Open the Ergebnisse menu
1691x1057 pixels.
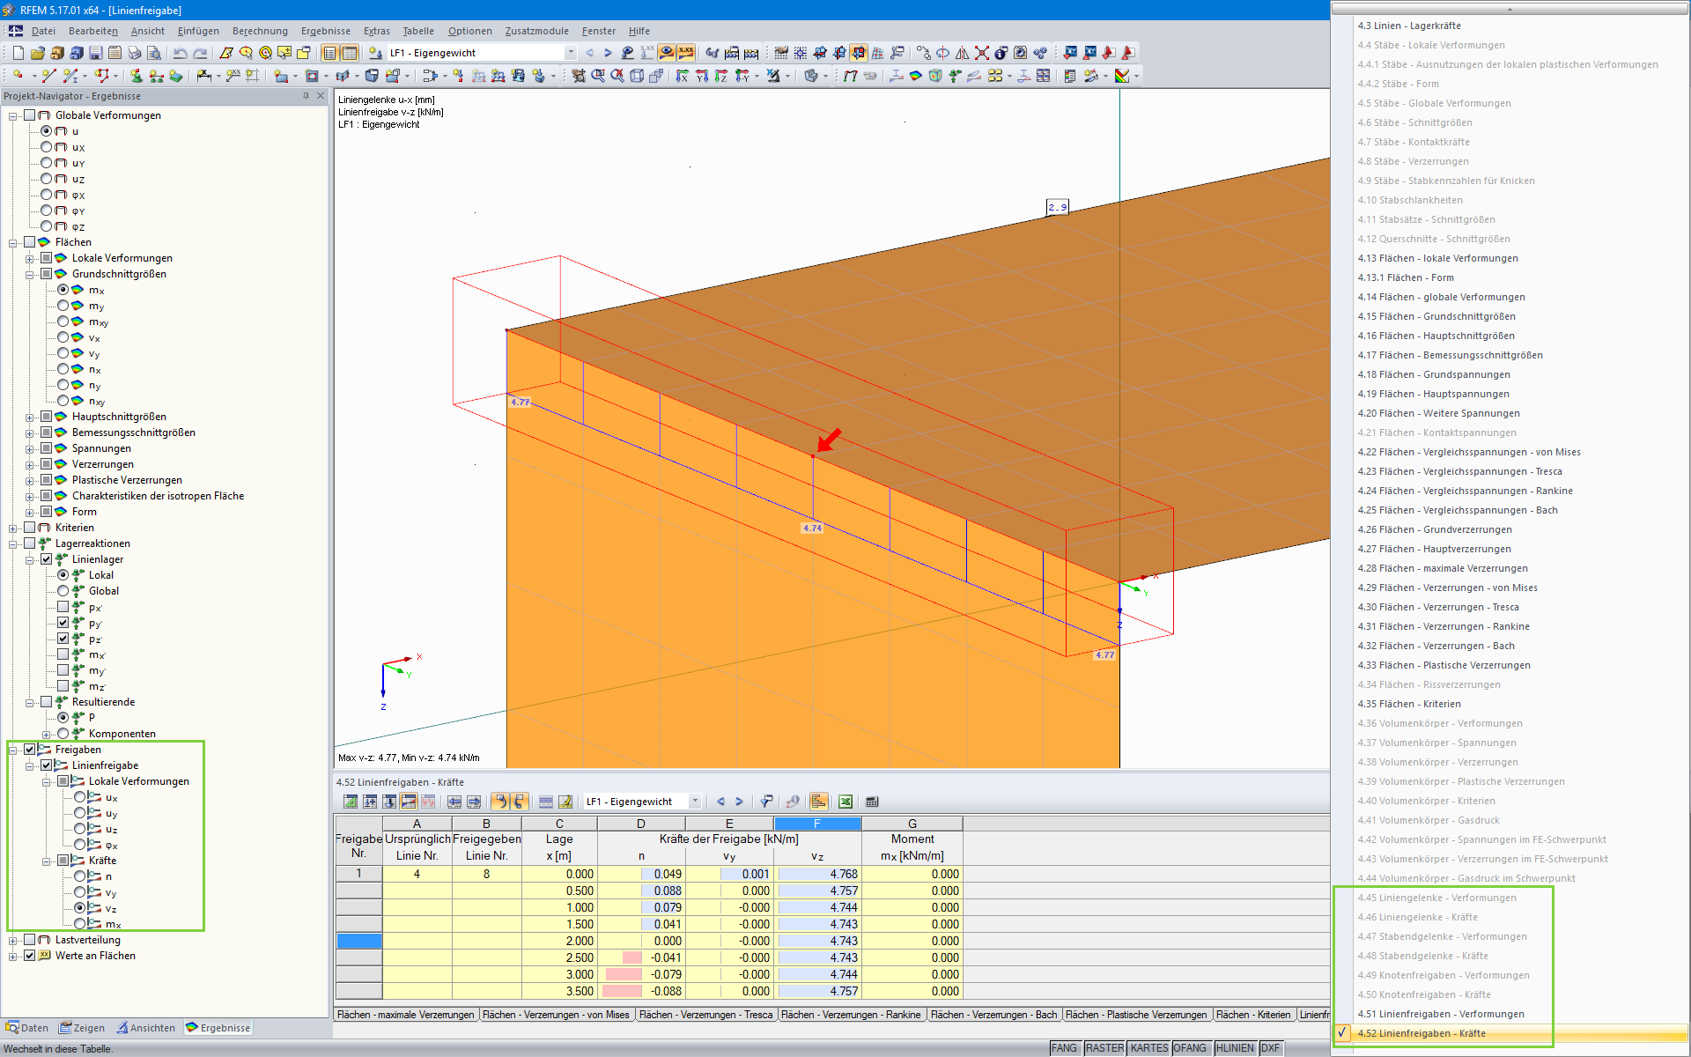(326, 31)
